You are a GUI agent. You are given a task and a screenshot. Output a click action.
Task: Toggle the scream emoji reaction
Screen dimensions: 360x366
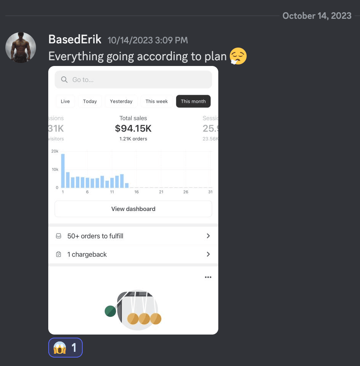coord(65,348)
